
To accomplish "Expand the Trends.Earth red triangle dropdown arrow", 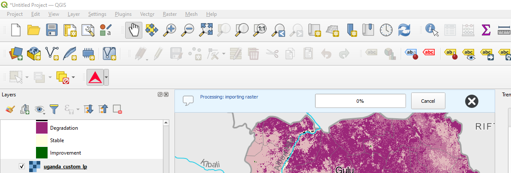I will 106,78.
